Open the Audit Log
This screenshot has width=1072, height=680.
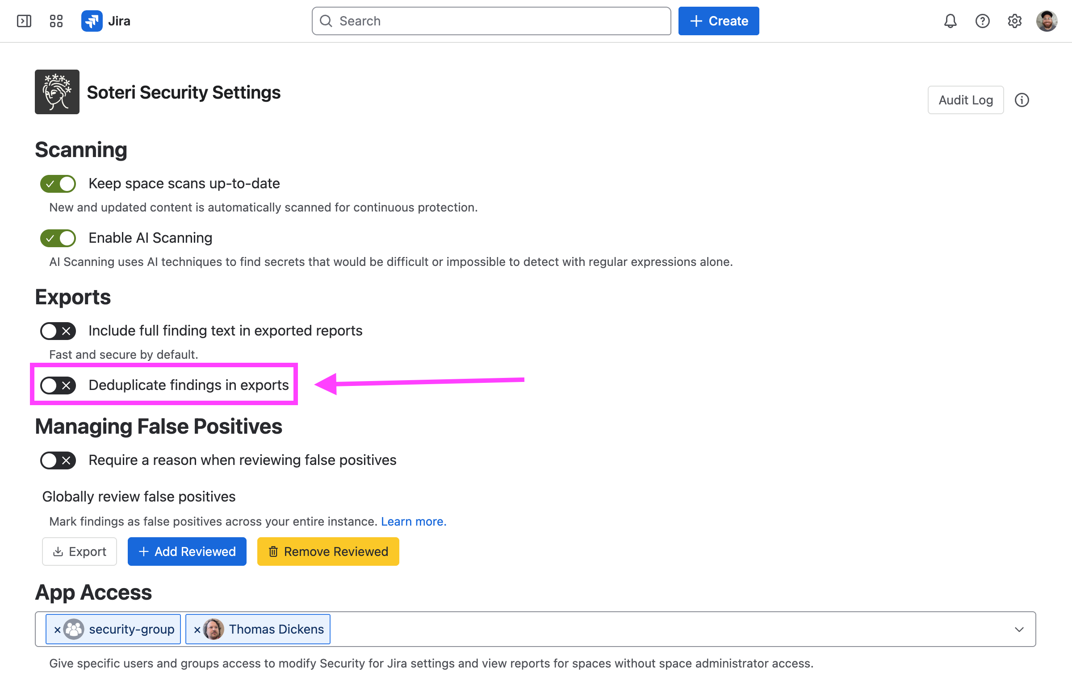pyautogui.click(x=966, y=100)
